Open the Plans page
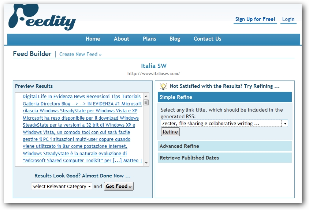Screen dimensions: 309x210 point(149,39)
